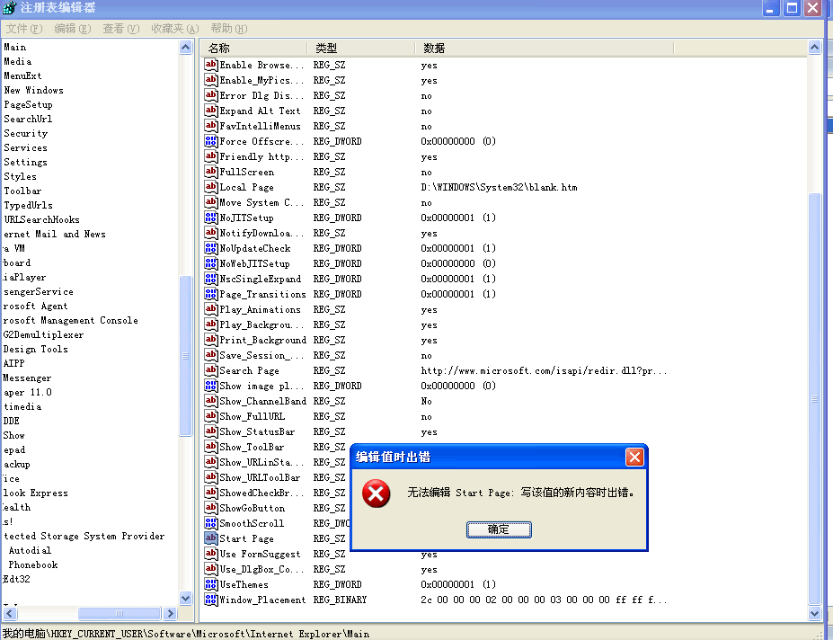Select the Styles key in tree
Screen dimensions: 833x640
20,176
